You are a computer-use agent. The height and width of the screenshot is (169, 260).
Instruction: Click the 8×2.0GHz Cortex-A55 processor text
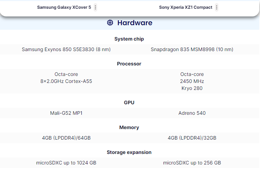click(x=66, y=81)
